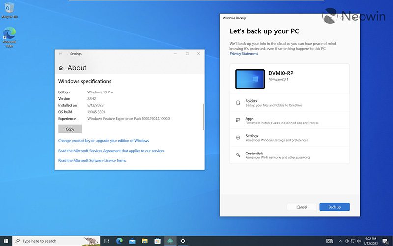Open Recycle Bin desktop icon
This screenshot has width=393, height=246.
pyautogui.click(x=9, y=10)
